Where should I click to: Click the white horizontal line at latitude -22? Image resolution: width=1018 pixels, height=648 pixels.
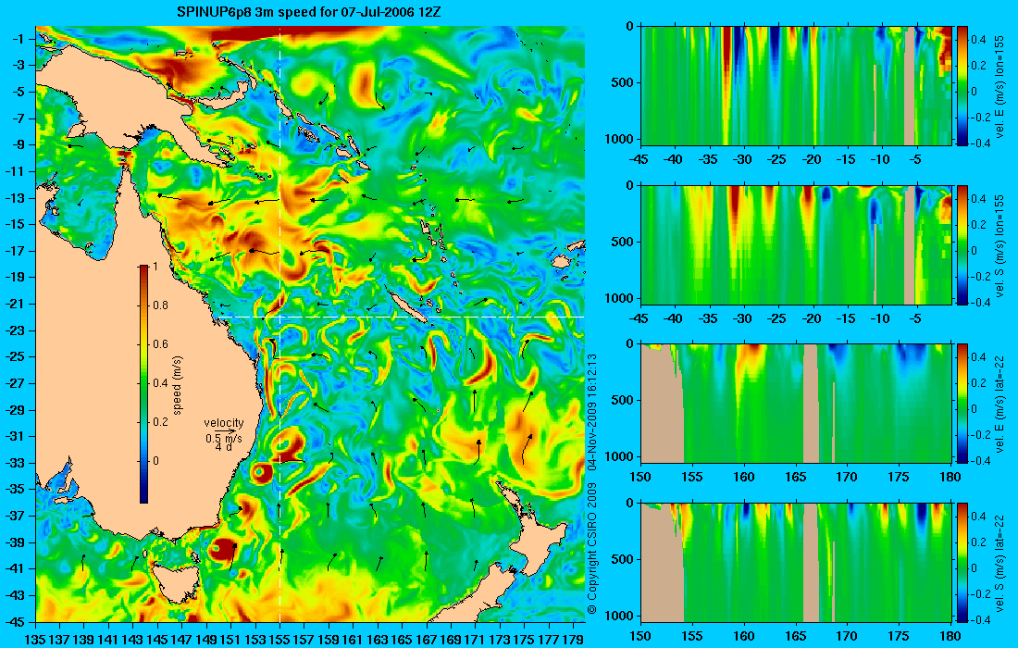point(399,317)
